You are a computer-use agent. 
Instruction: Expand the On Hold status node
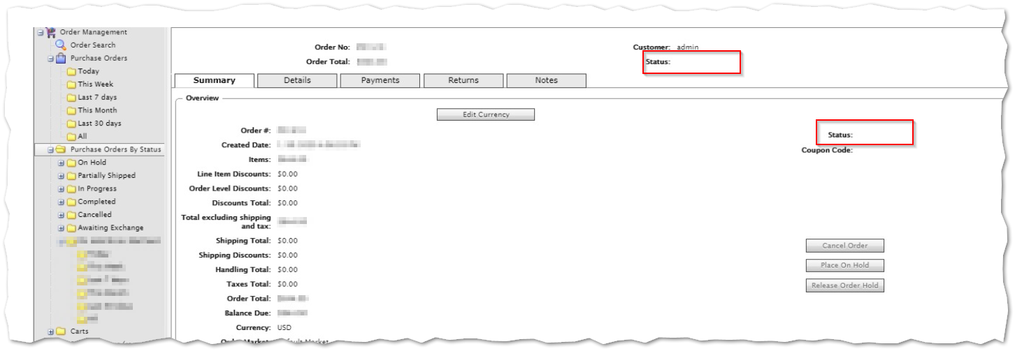pos(61,163)
